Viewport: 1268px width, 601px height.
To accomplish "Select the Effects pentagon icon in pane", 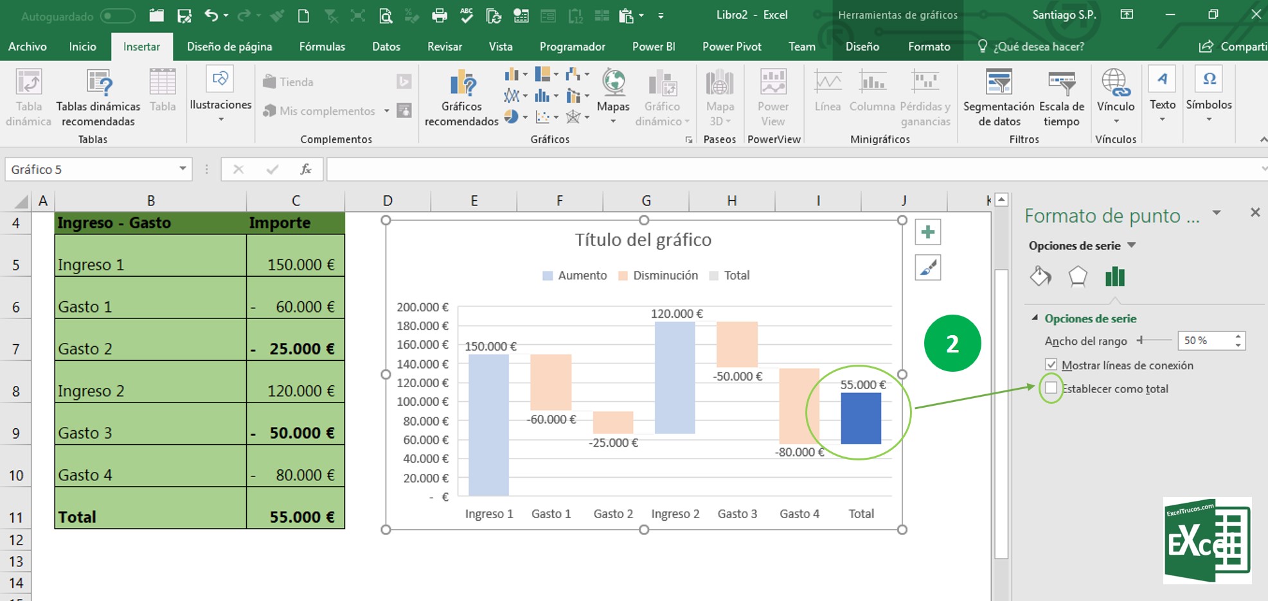I will pos(1078,277).
